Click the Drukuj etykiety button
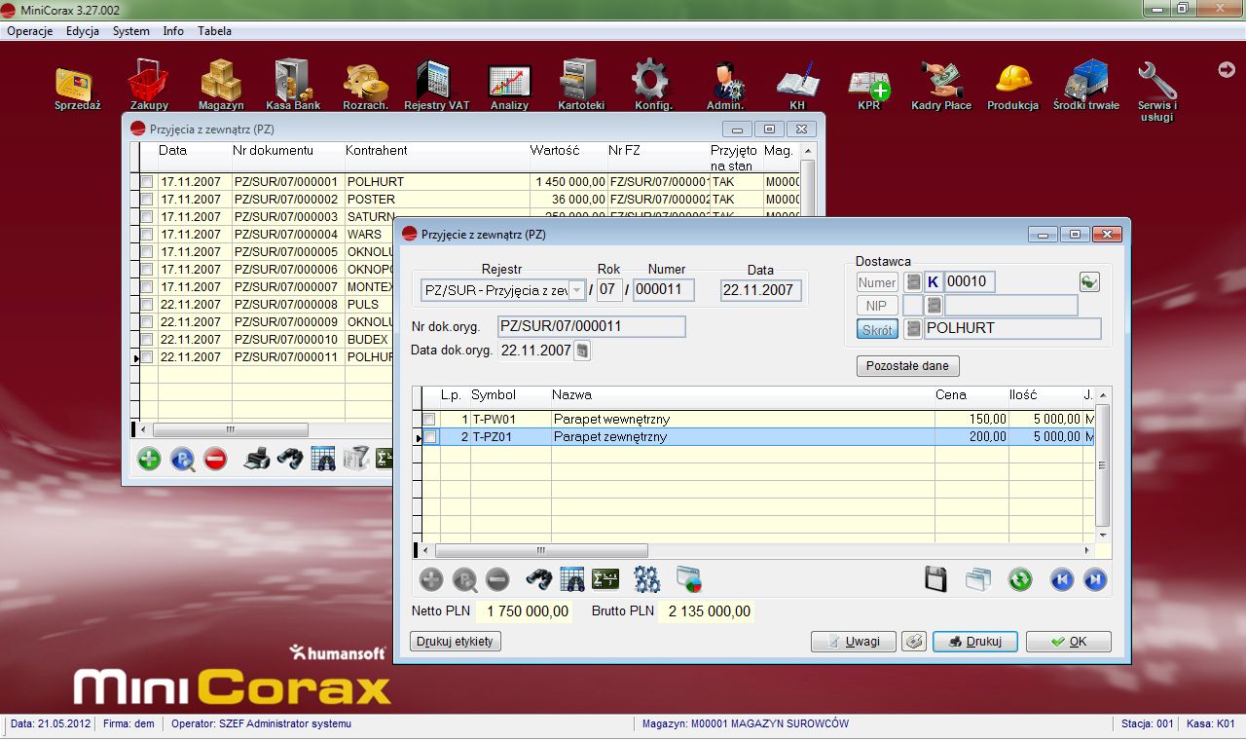This screenshot has height=740, width=1246. [x=456, y=642]
